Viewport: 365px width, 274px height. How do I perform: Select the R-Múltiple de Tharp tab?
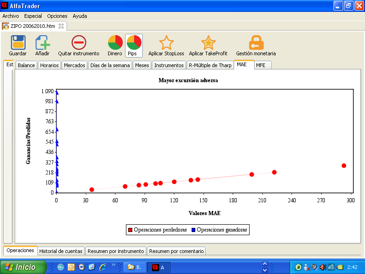coord(210,65)
